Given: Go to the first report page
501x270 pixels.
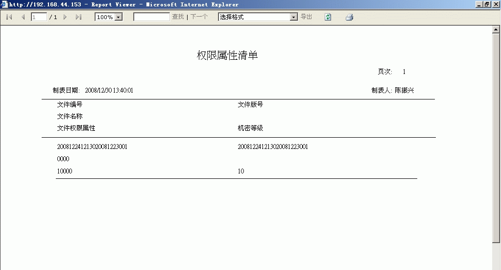Looking at the screenshot, I should [x=9, y=17].
